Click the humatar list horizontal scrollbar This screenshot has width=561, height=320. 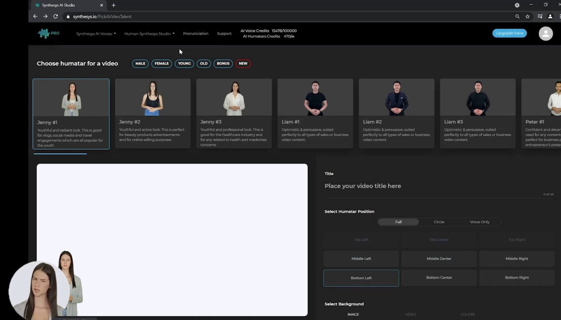coord(60,154)
